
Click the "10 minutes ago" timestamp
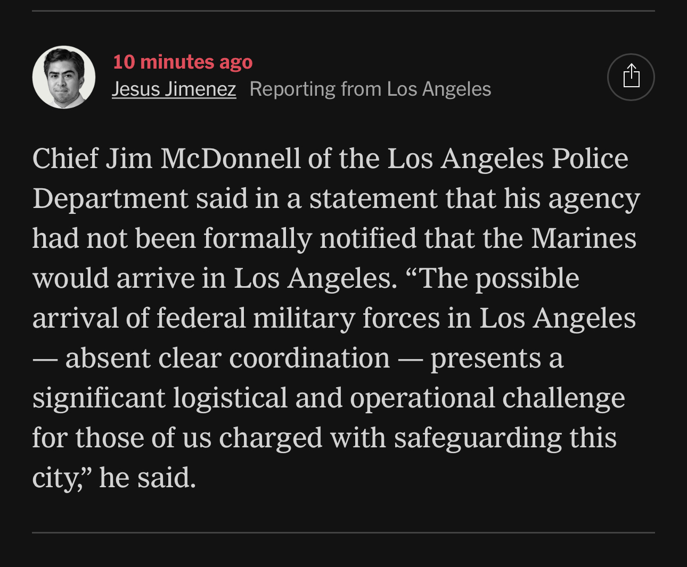(183, 62)
